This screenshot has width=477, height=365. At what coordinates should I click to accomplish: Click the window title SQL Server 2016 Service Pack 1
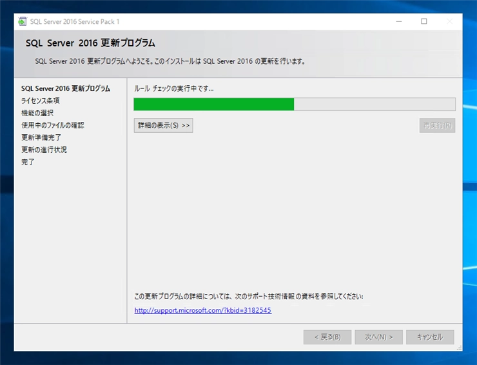75,22
